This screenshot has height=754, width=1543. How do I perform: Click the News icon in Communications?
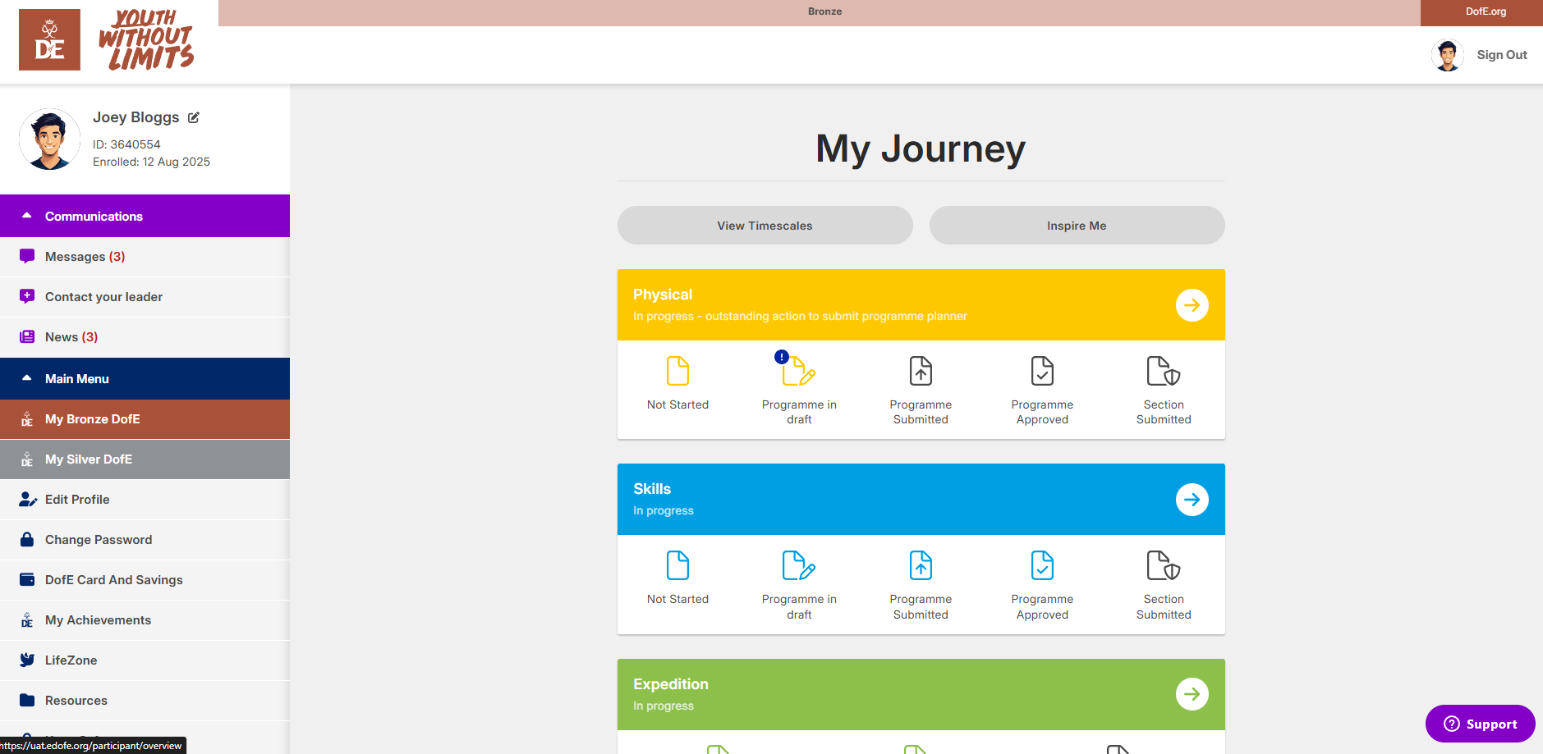click(27, 336)
